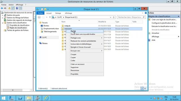Launch Internet Explorer from the taskbar

(x=47, y=98)
